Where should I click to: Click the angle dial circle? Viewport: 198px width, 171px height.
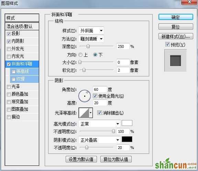click(x=85, y=96)
